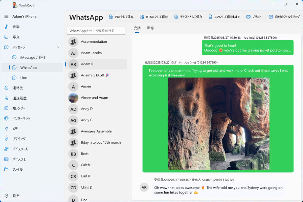Image resolution: width=303 pixels, height=202 pixels.
Task: Open インターネット globe icon
Action: tap(6, 118)
